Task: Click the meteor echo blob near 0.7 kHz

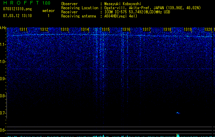Action: click(x=178, y=113)
